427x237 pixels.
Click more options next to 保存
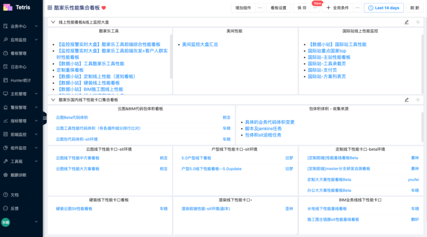(315, 8)
